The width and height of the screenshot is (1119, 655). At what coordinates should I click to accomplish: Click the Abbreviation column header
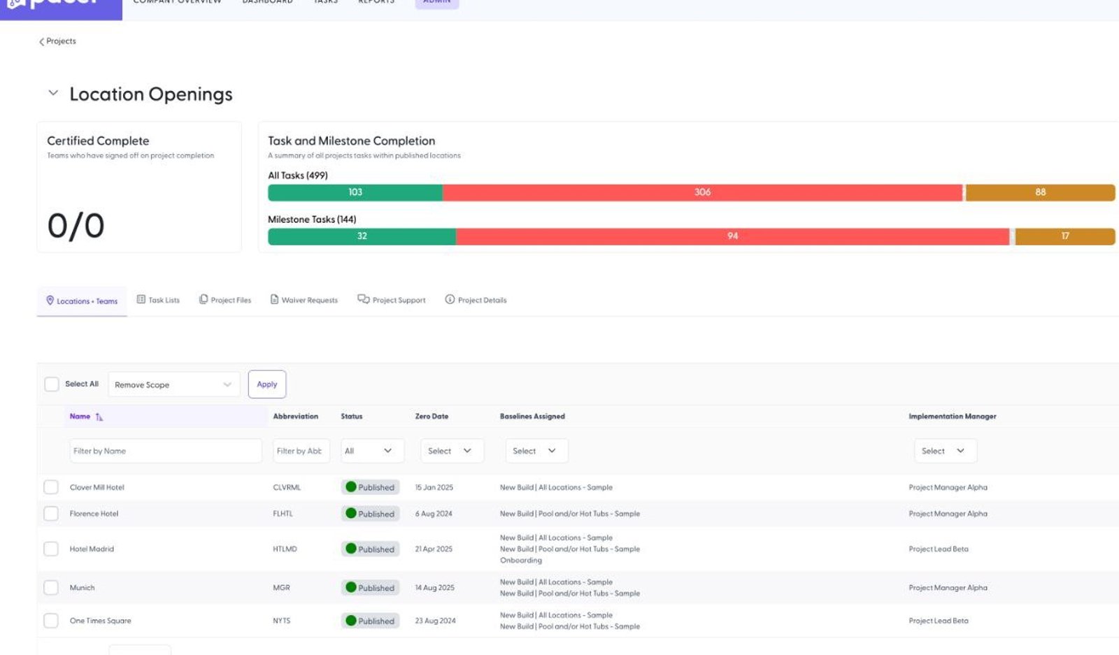pyautogui.click(x=295, y=417)
